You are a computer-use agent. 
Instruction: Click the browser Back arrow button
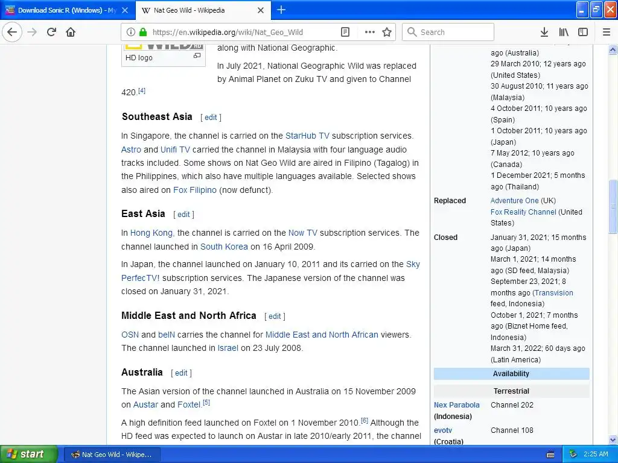(x=12, y=32)
